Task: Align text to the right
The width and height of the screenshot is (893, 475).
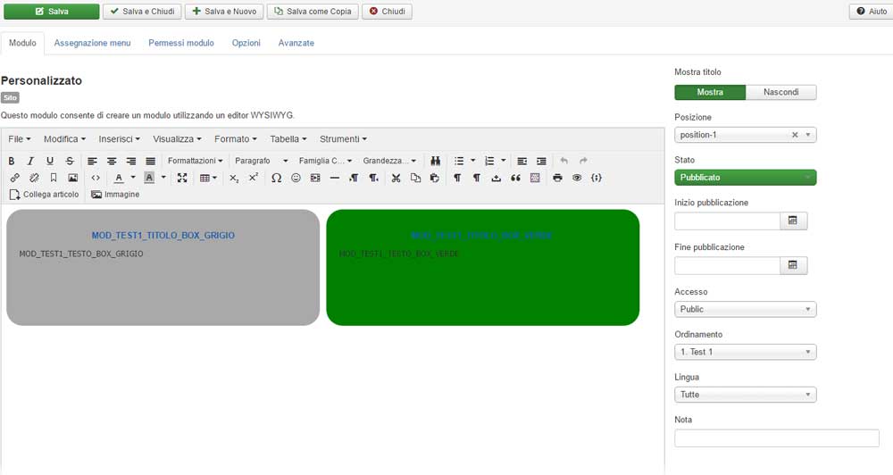Action: click(x=131, y=161)
